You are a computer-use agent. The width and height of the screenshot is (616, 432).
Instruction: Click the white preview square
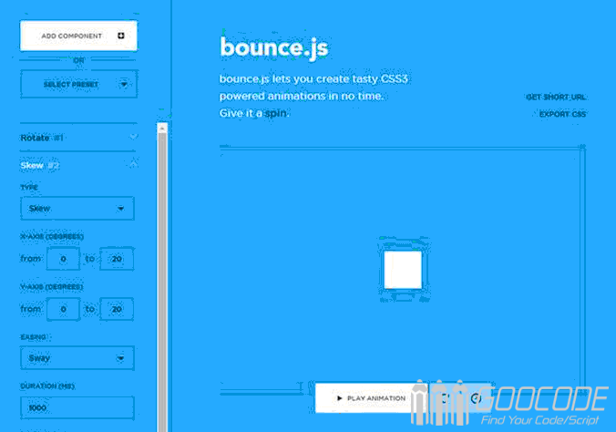[403, 270]
